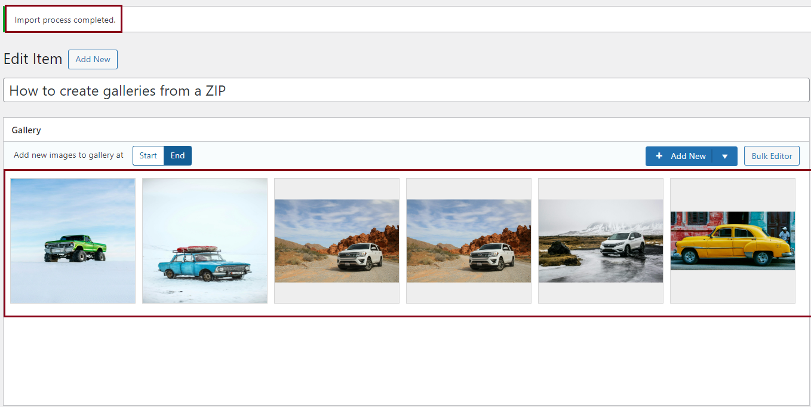Viewport: 811px width, 407px height.
Task: Click the Add new images to gallery at label
Action: click(69, 155)
